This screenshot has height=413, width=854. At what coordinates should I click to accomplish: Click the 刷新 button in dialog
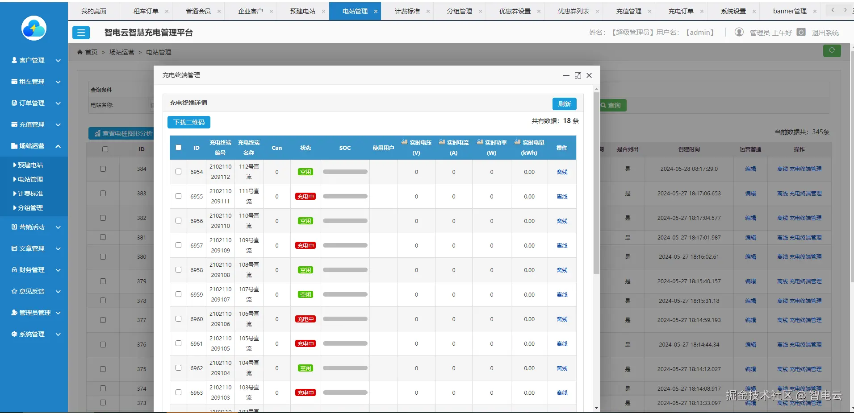[565, 104]
